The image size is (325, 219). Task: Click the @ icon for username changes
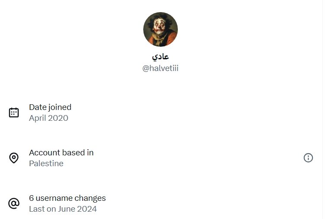[14, 203]
